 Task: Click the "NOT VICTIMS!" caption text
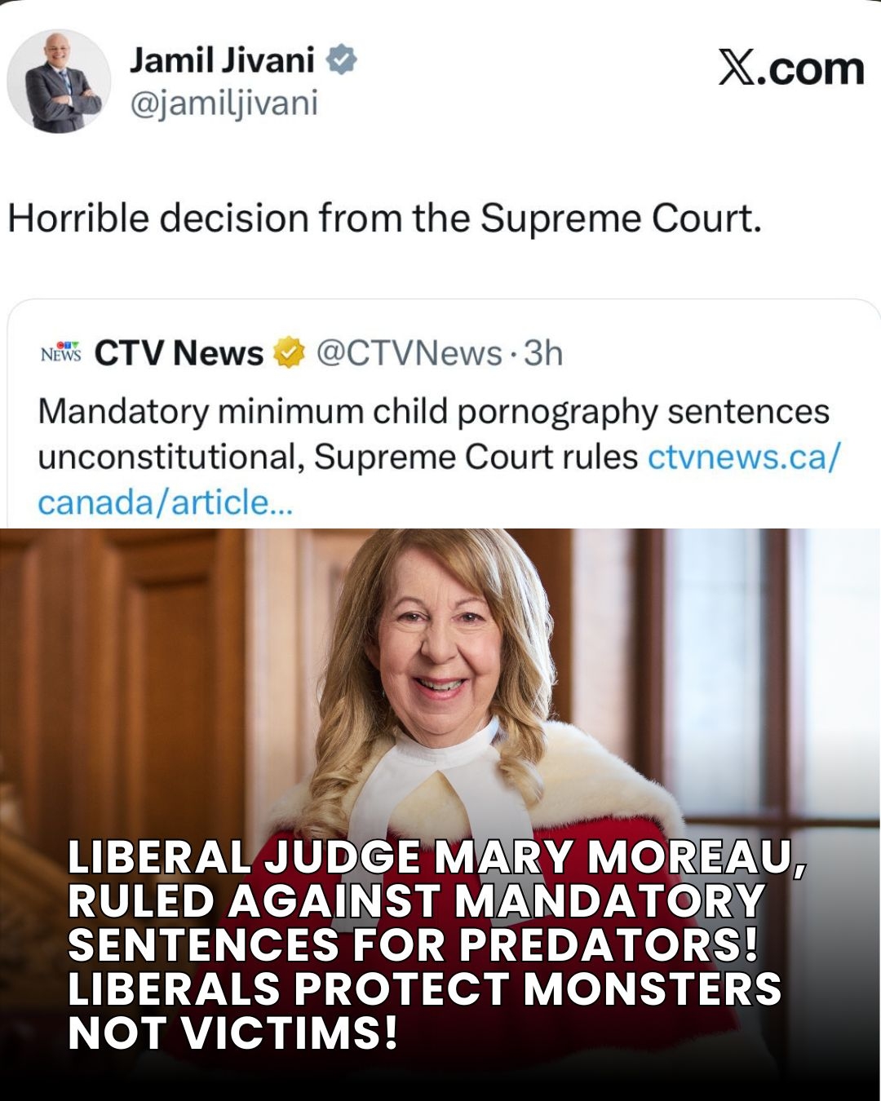click(x=233, y=1032)
